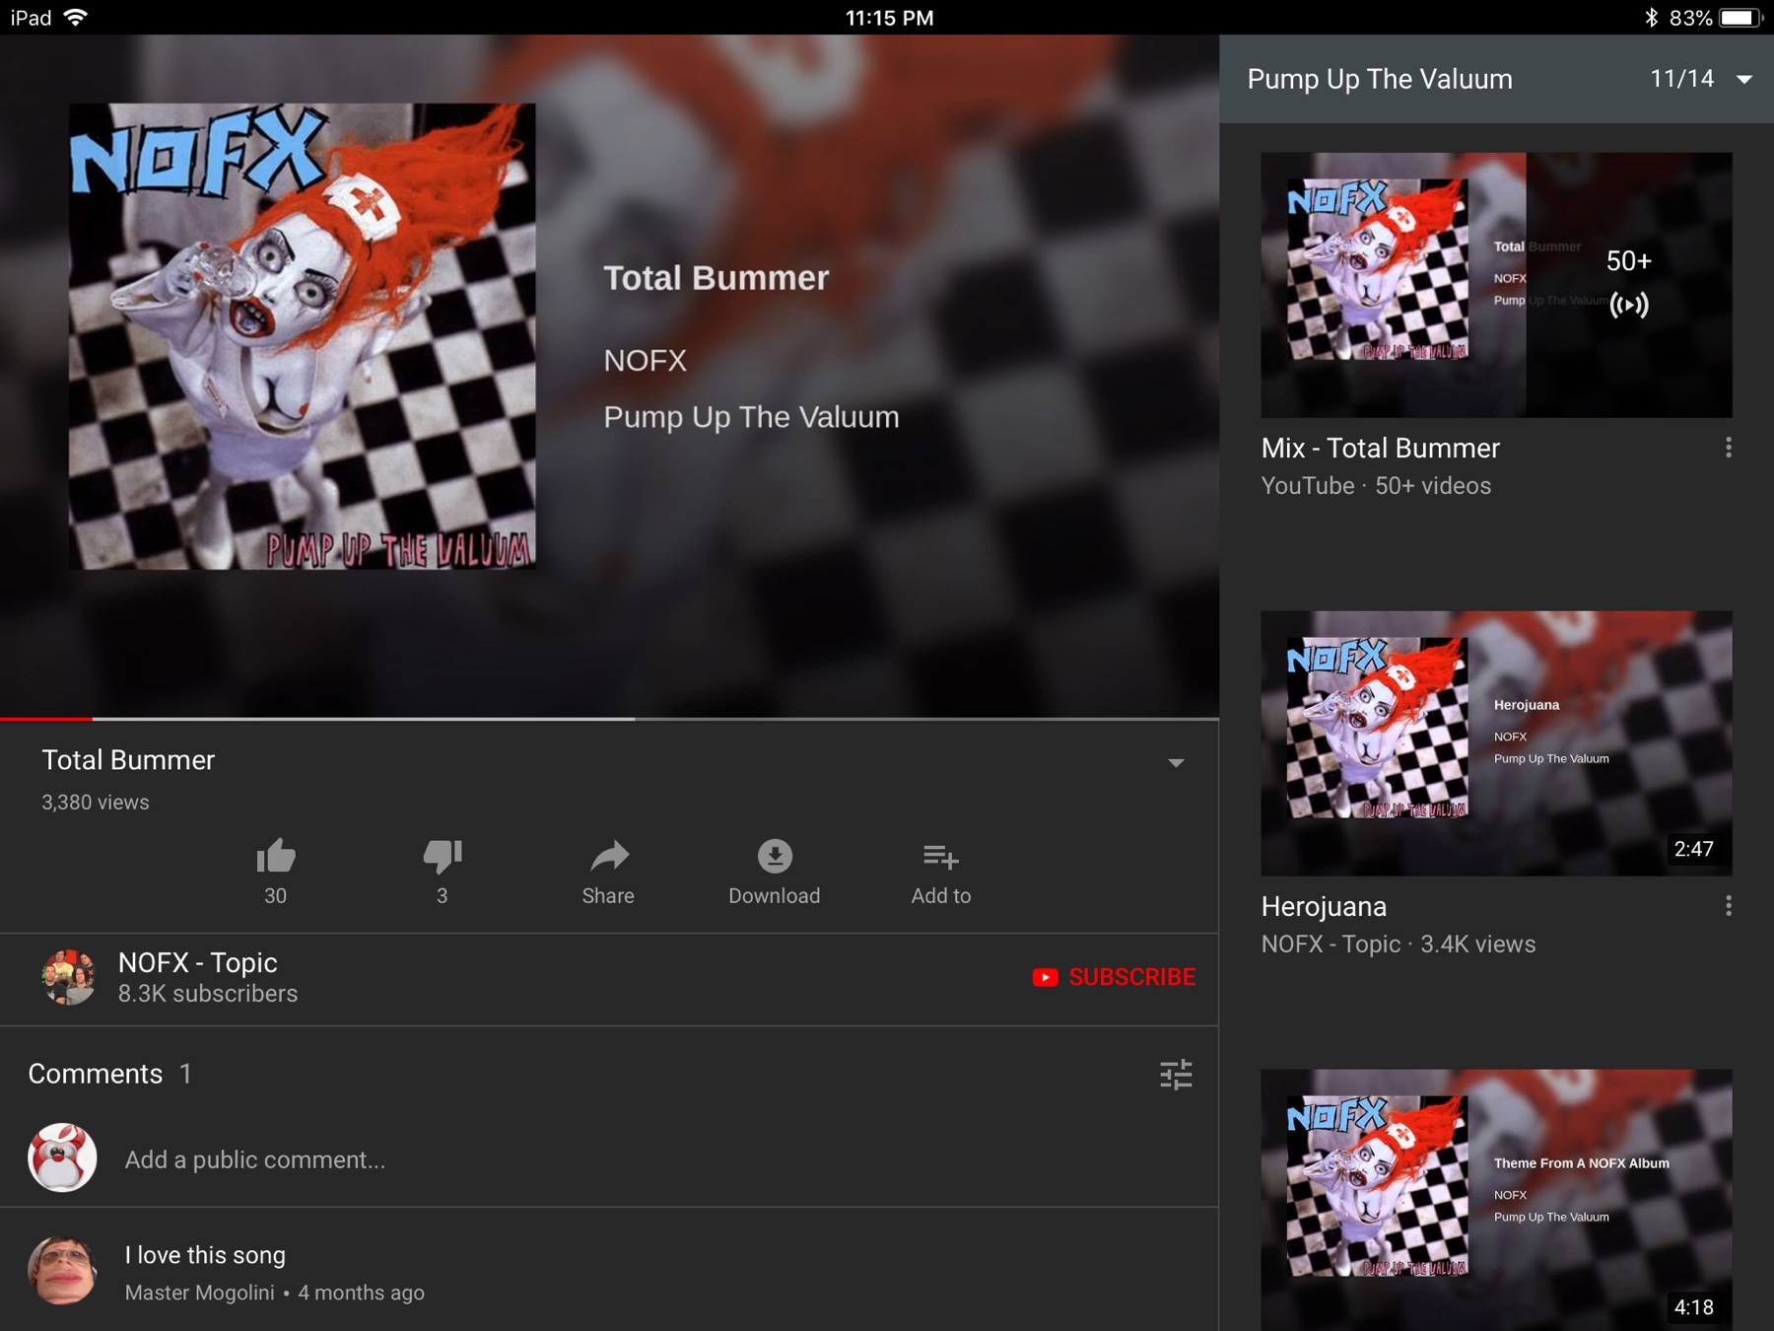Play Theme From A NOFX Album thumbnail

click(x=1496, y=1200)
